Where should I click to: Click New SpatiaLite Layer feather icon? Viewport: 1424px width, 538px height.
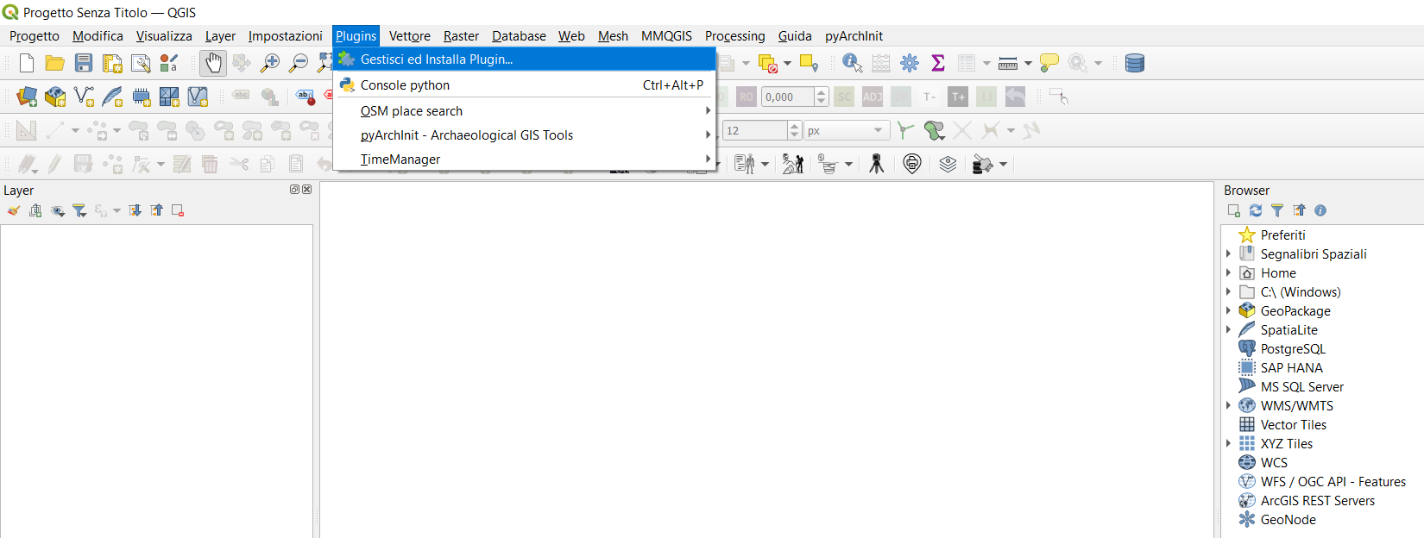point(112,97)
